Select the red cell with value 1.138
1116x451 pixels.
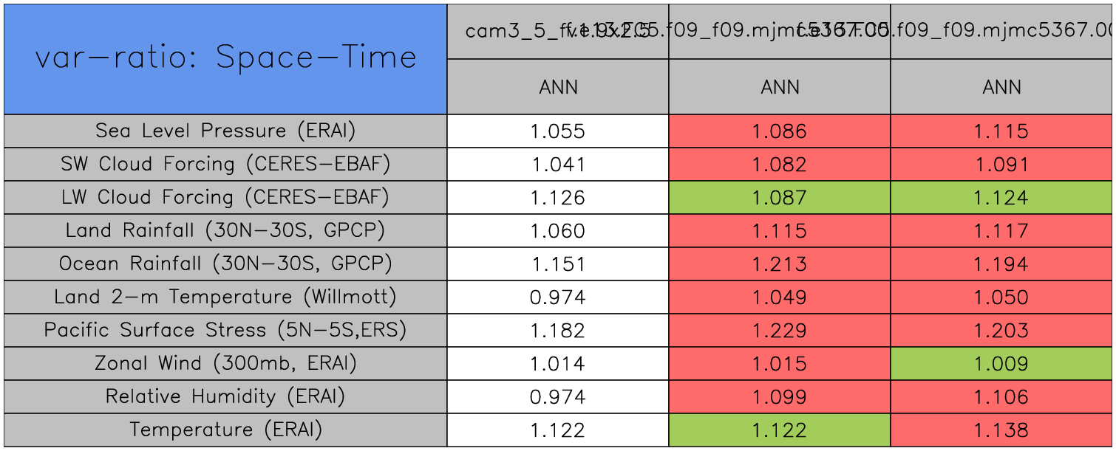point(1001,430)
